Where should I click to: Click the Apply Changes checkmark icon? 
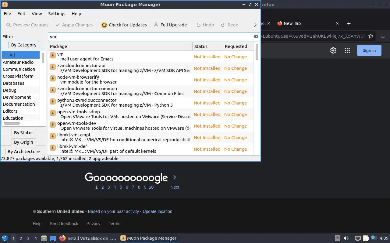click(58, 25)
